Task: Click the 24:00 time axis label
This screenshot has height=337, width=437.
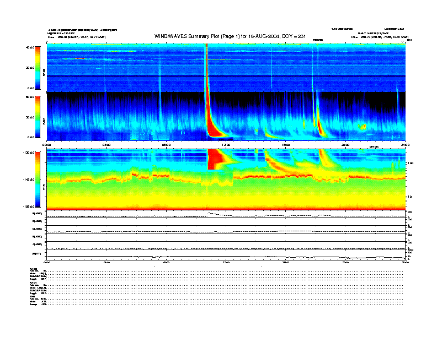Action: [x=405, y=145]
